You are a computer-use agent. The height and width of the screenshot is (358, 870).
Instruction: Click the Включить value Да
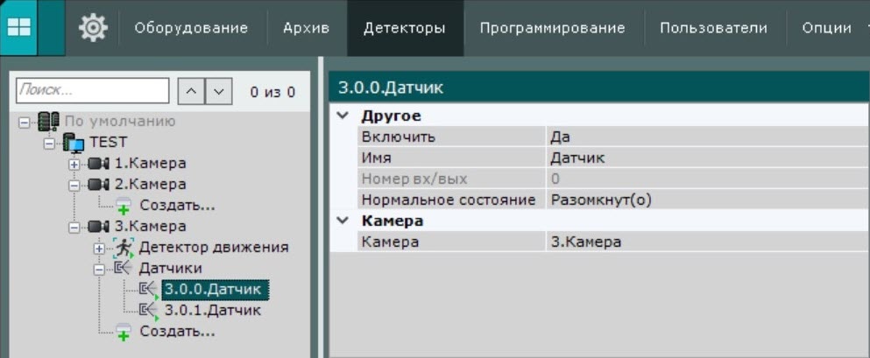click(561, 137)
